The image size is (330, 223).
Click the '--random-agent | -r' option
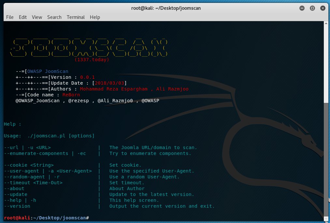coord(32,177)
